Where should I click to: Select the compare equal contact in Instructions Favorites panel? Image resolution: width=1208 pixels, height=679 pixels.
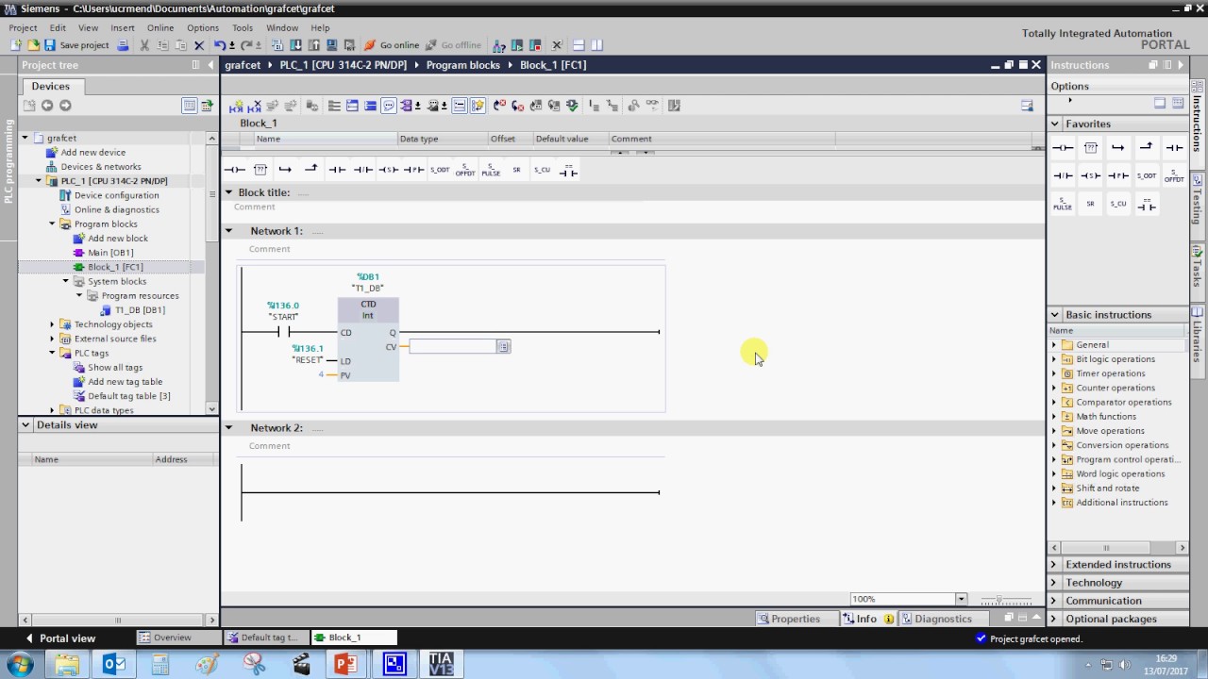tap(1147, 204)
